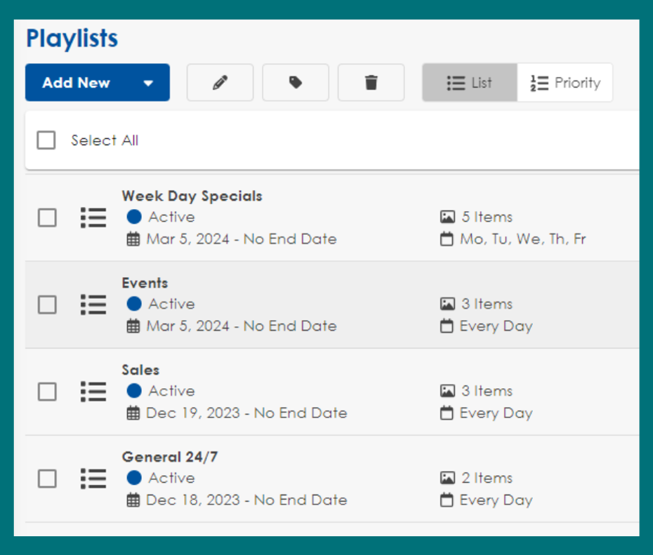Click the trash delete icon
Image resolution: width=653 pixels, height=555 pixels.
click(x=371, y=83)
